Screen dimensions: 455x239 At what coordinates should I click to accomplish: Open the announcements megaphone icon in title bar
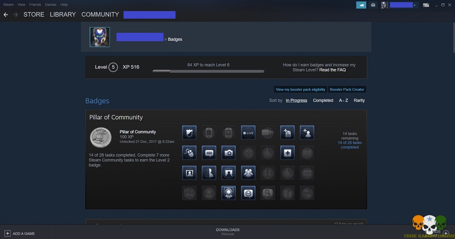[x=361, y=5]
